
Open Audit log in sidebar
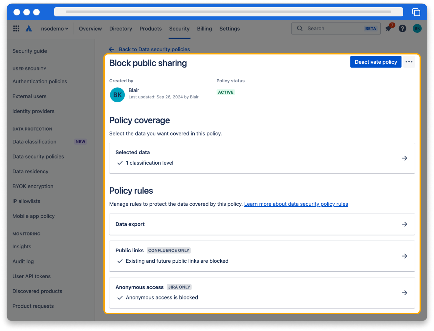coord(23,261)
